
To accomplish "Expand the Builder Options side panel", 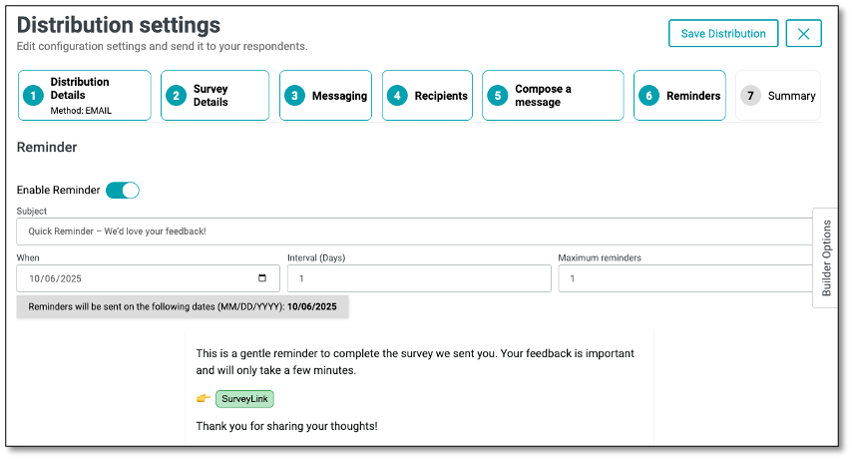I will [826, 257].
